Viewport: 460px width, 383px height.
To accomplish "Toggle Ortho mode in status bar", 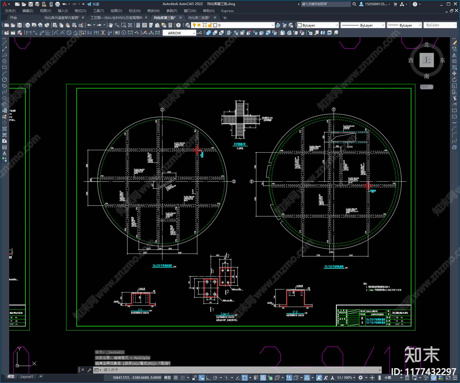I will [x=208, y=378].
